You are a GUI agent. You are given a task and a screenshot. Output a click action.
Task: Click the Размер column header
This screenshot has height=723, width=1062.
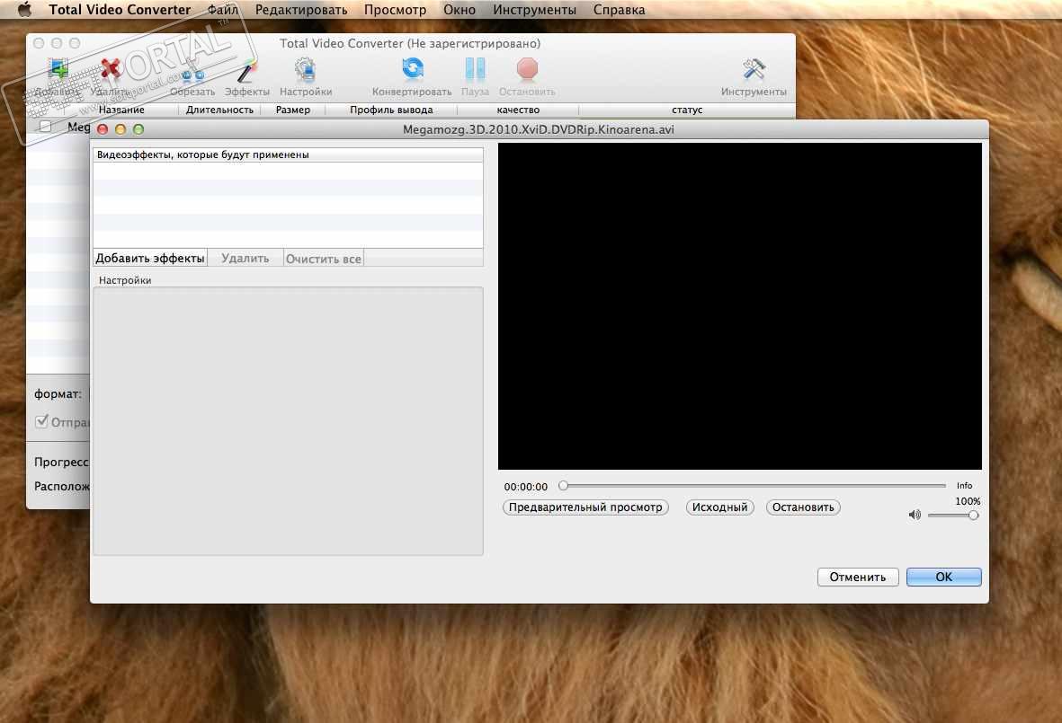tap(292, 110)
